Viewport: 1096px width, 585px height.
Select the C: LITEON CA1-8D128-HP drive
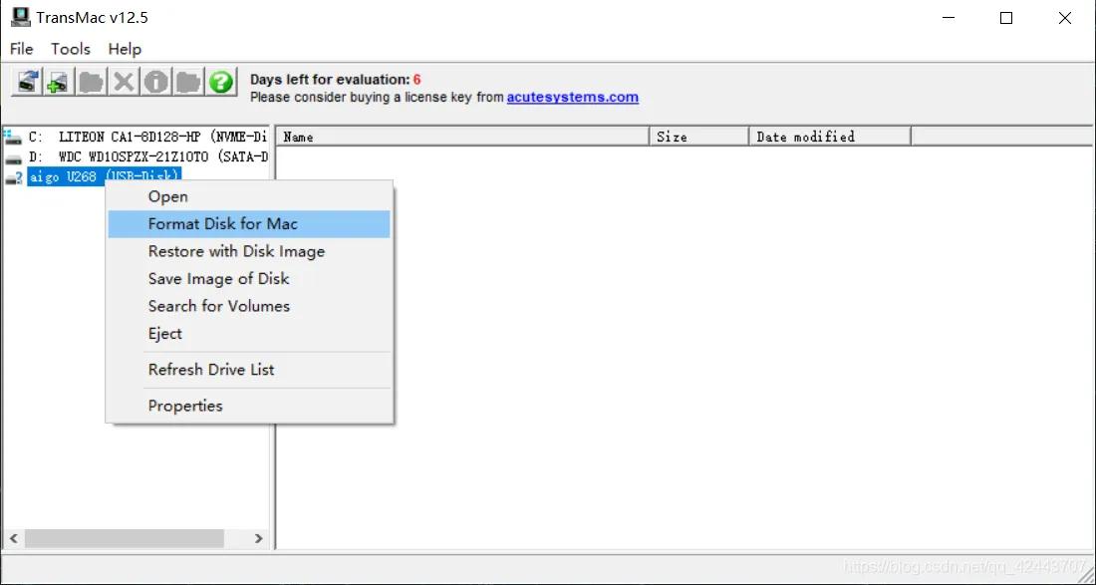click(147, 137)
